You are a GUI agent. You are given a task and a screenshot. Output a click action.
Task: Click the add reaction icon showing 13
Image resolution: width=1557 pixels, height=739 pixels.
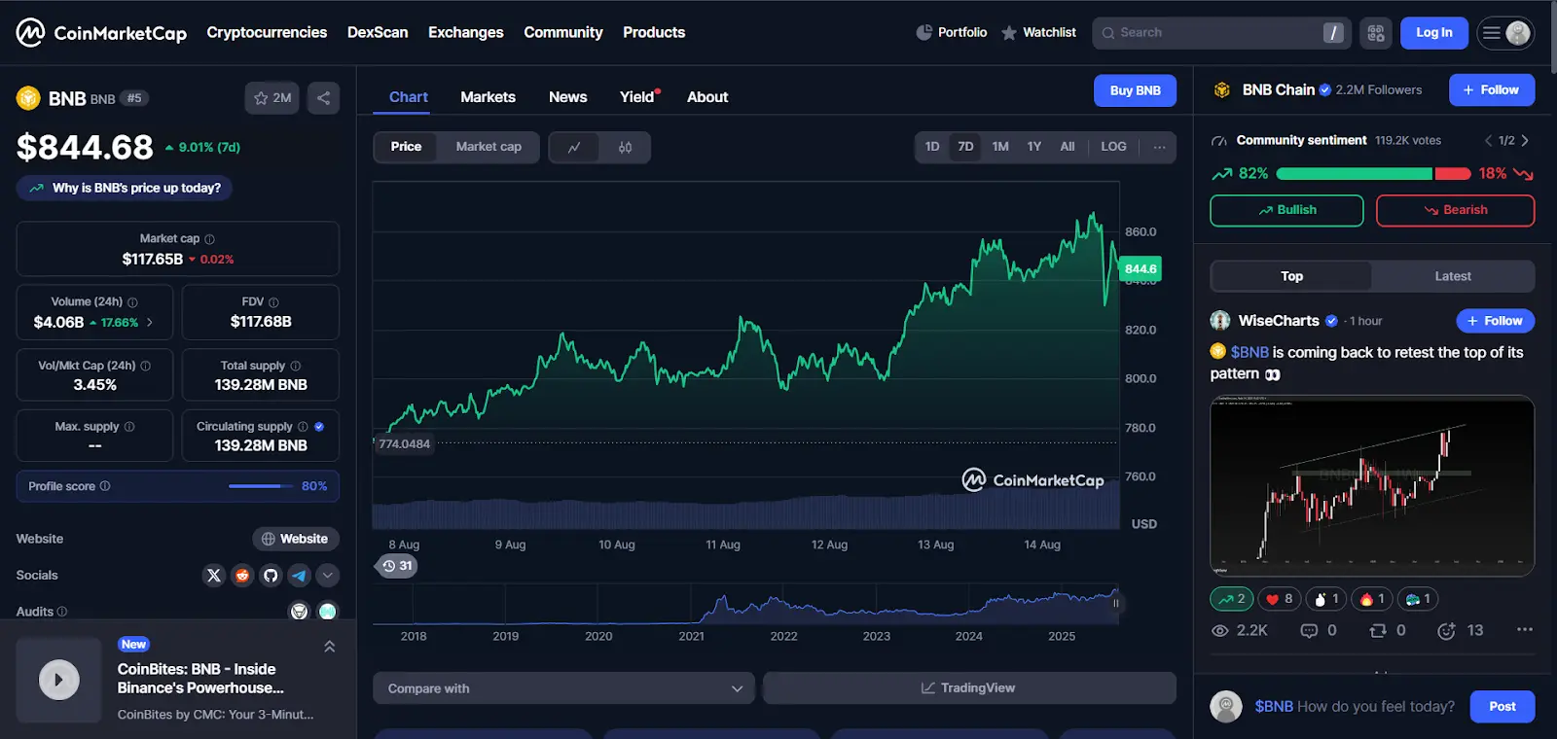pyautogui.click(x=1446, y=631)
